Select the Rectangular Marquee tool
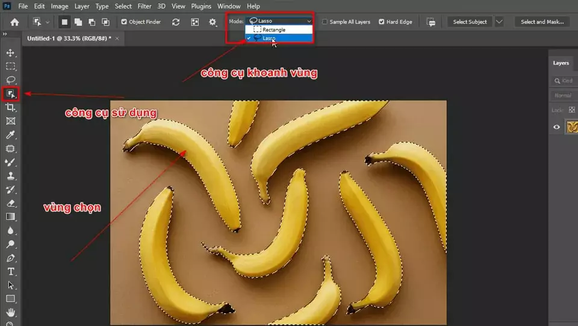The height and width of the screenshot is (326, 578). 10,66
